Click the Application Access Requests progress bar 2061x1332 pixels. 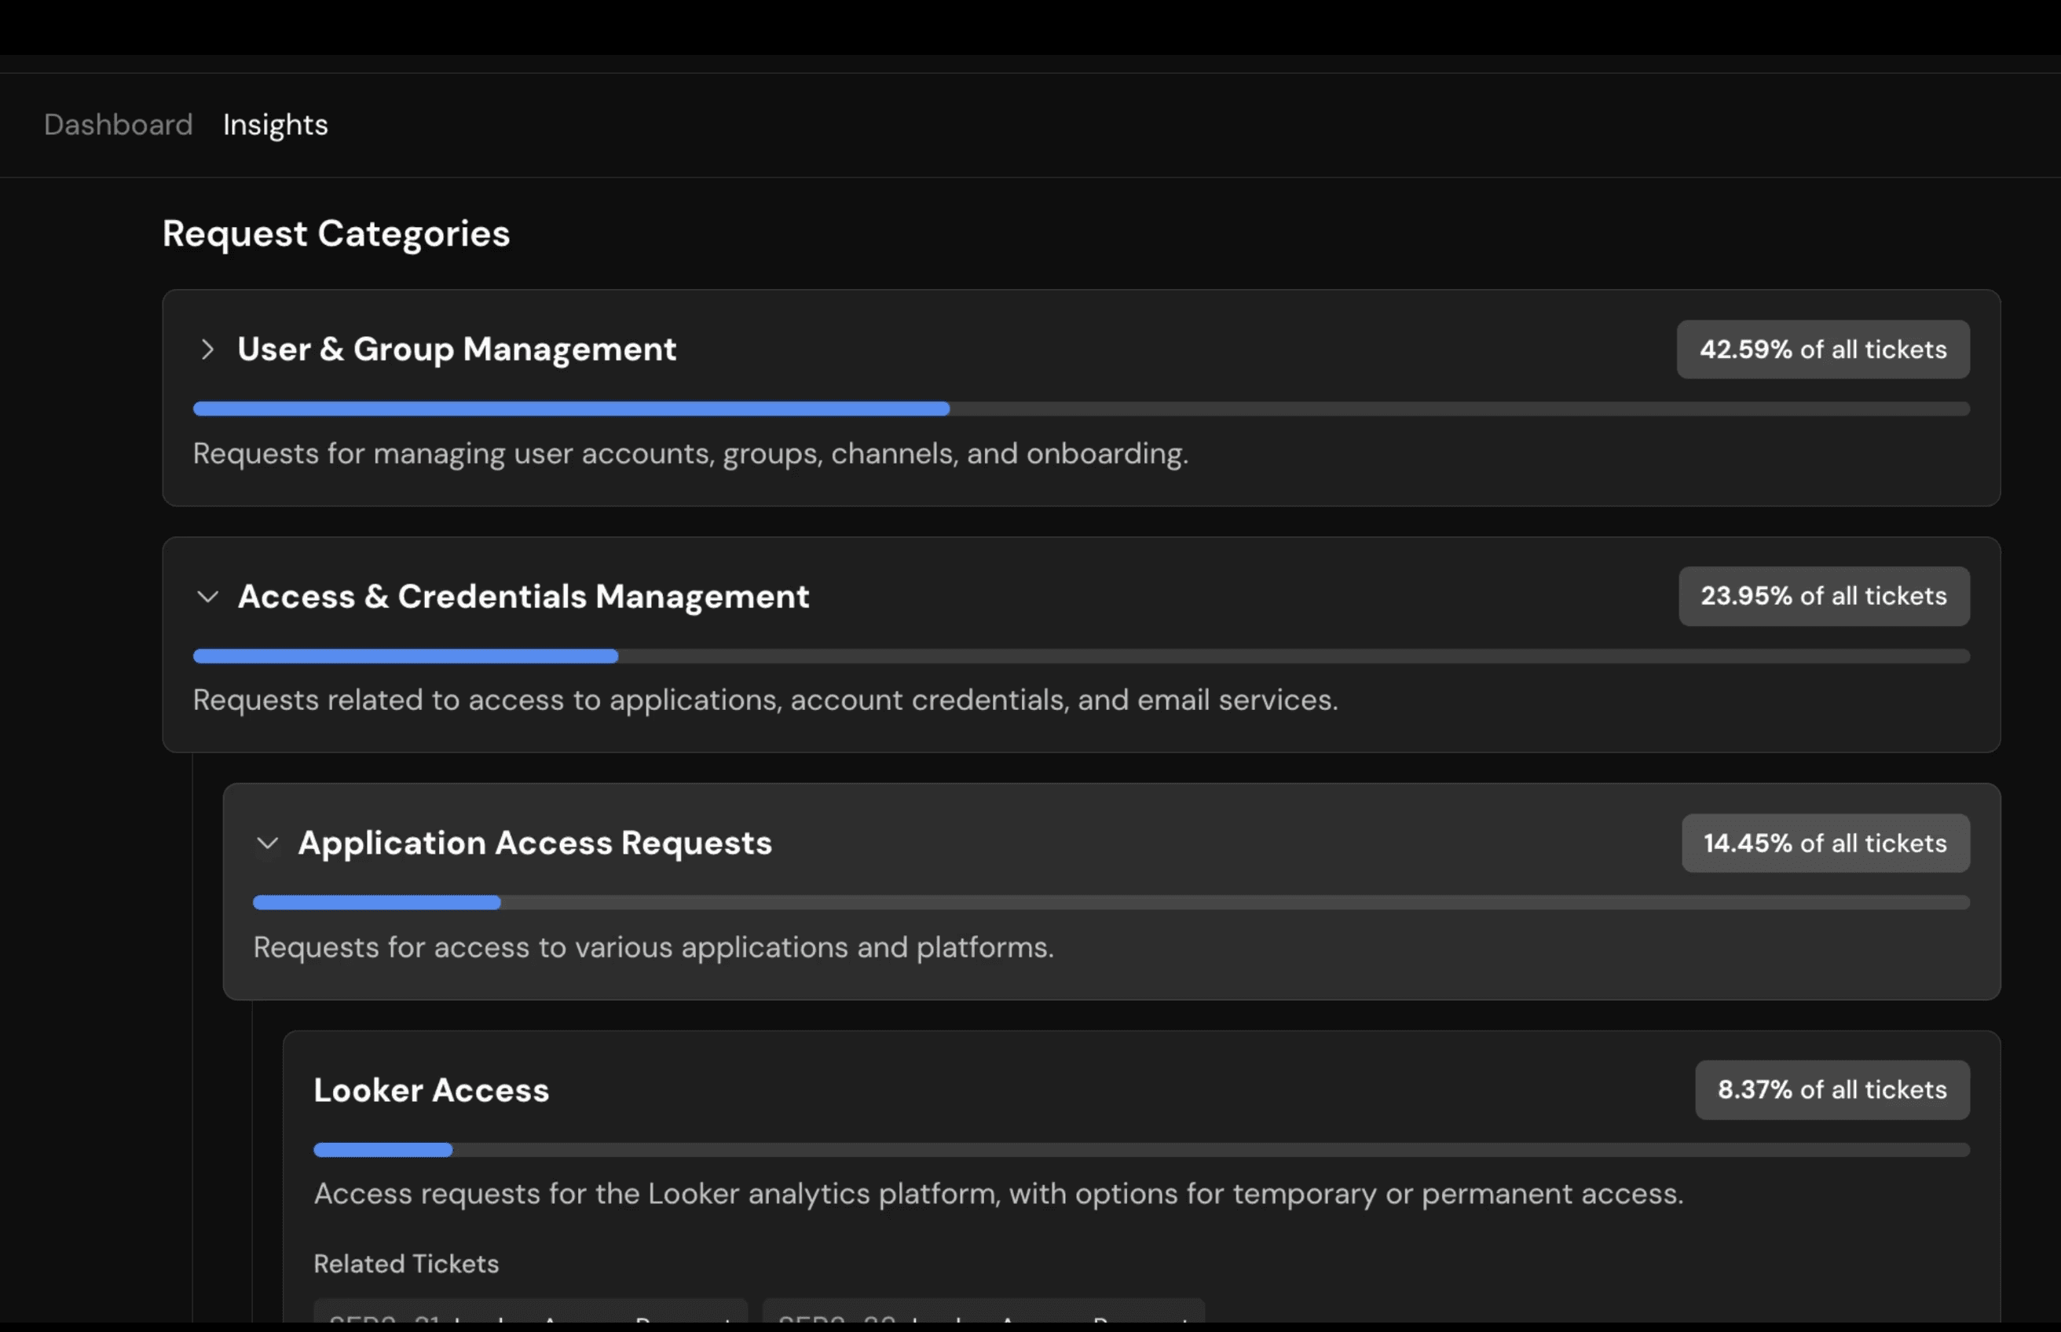tap(1111, 903)
